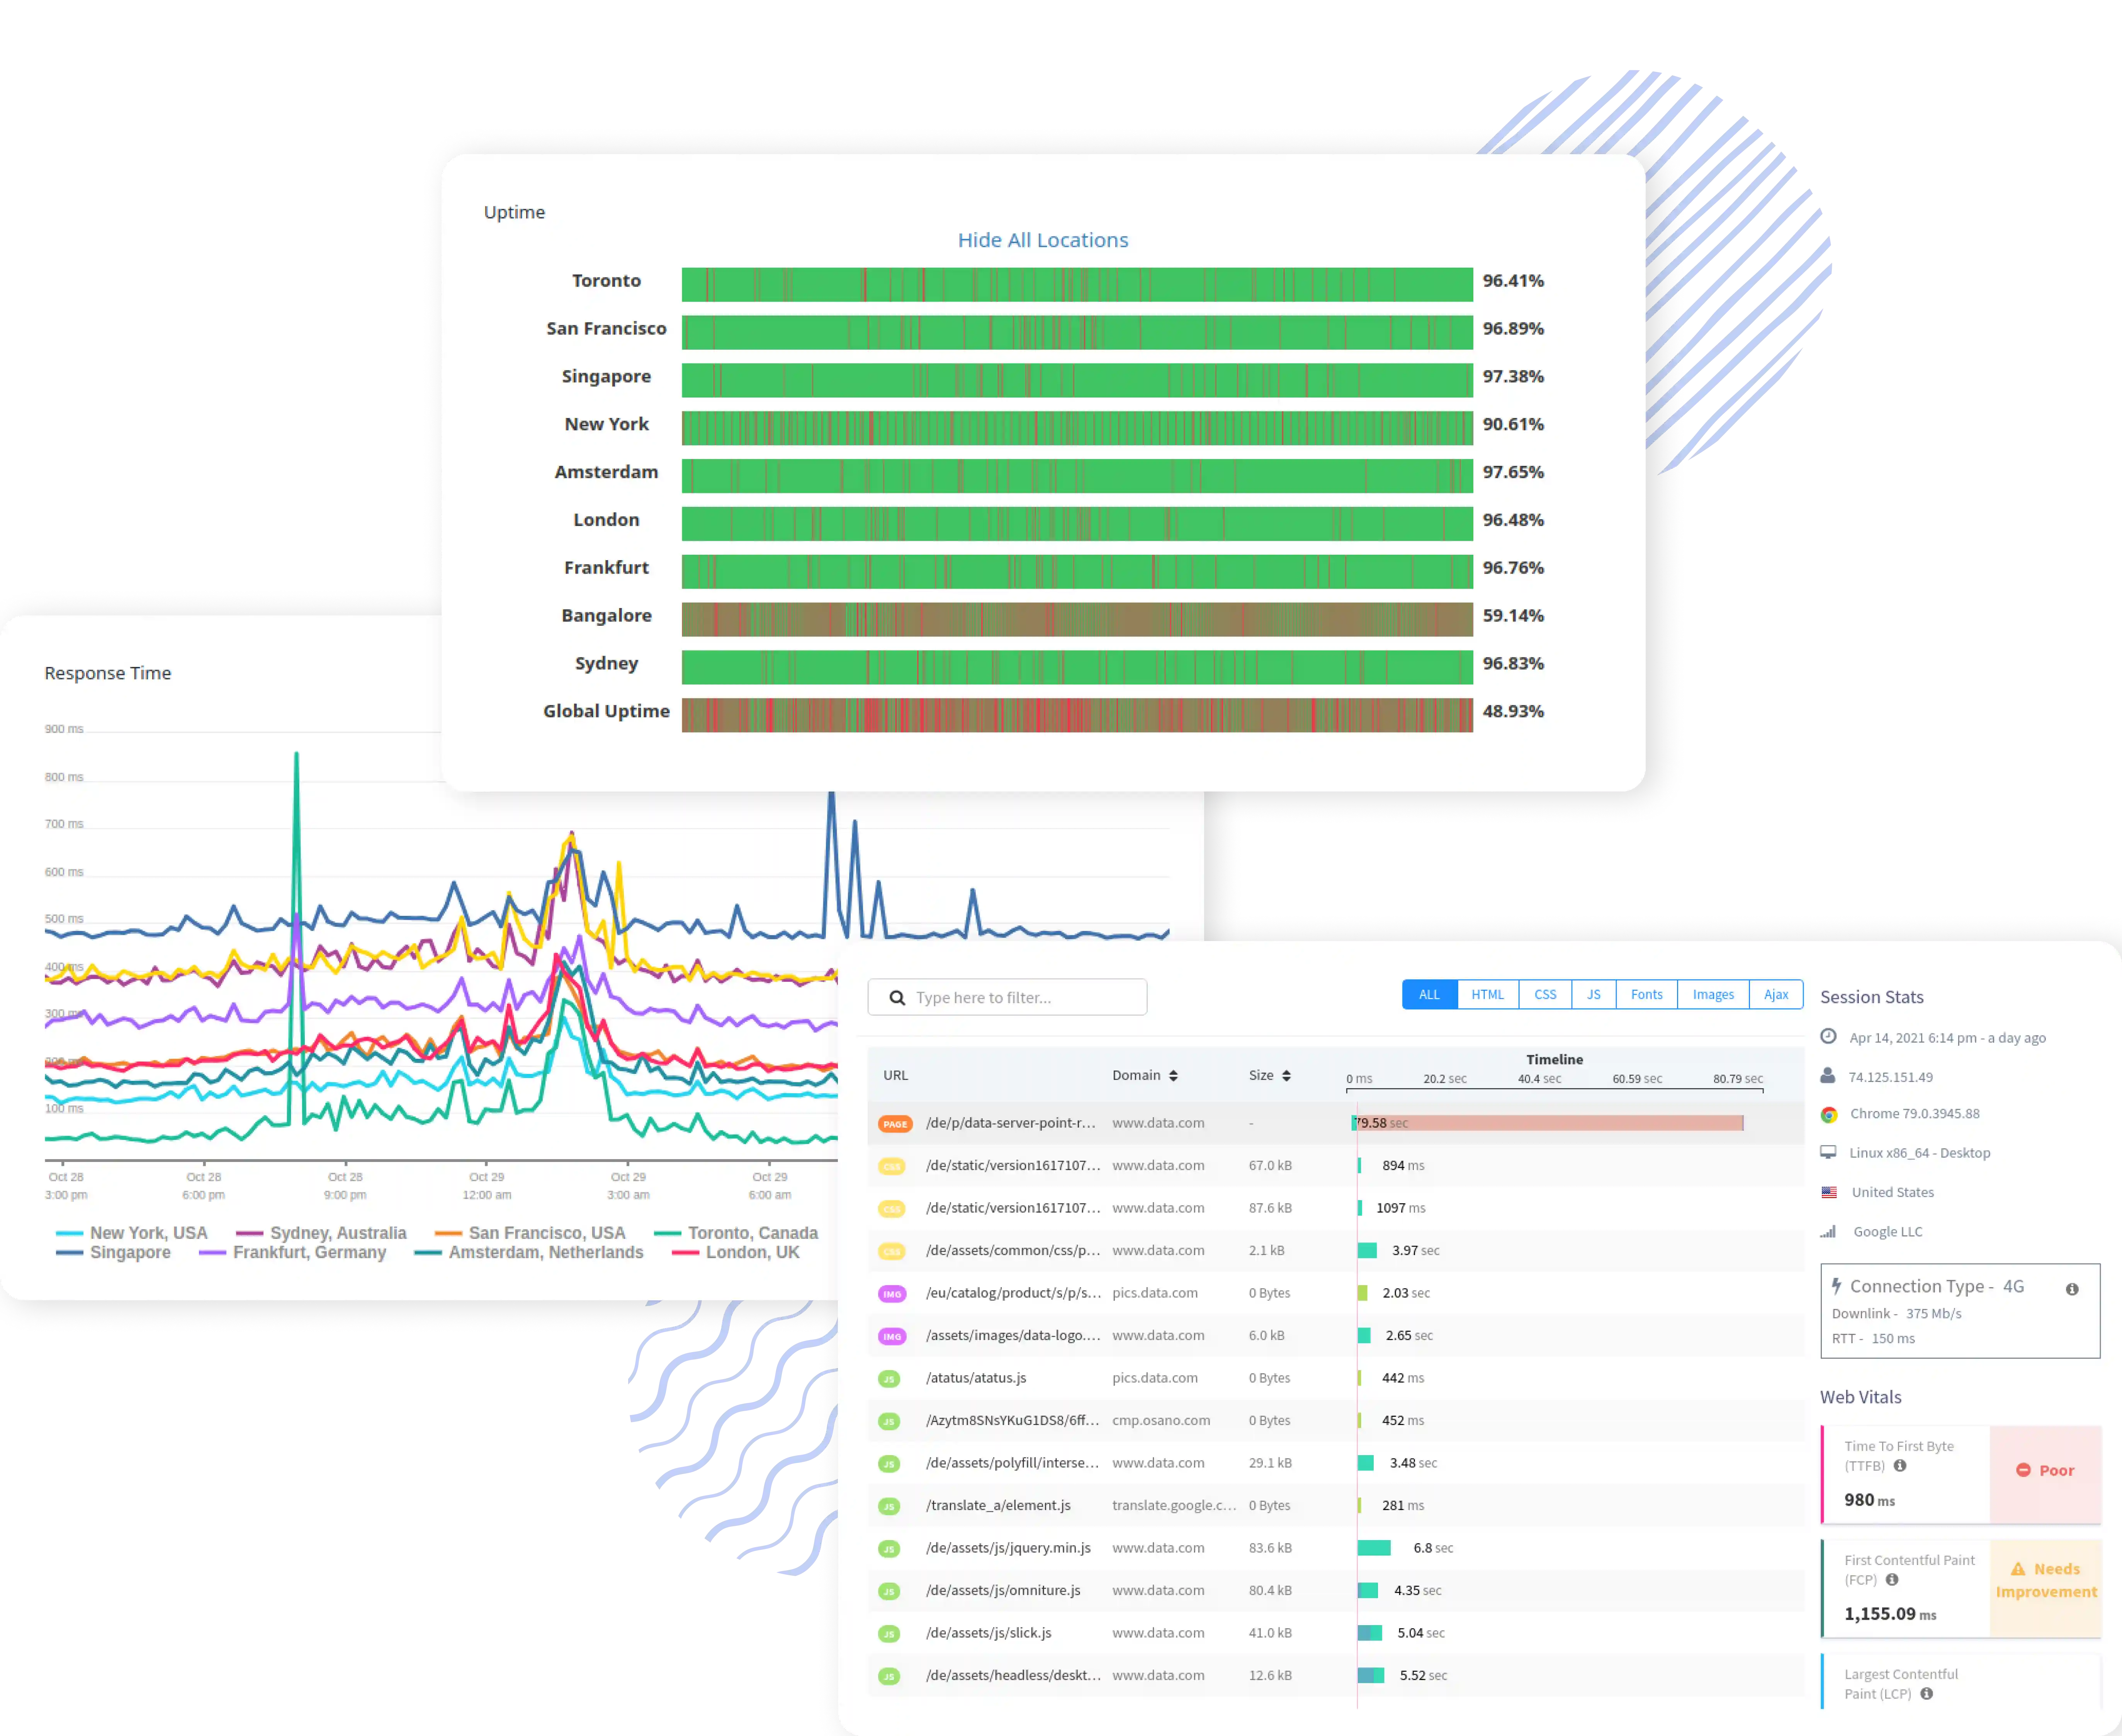Screen dimensions: 2122x1736
Task: Click the JS badge on slick.js row
Action: [888, 1634]
